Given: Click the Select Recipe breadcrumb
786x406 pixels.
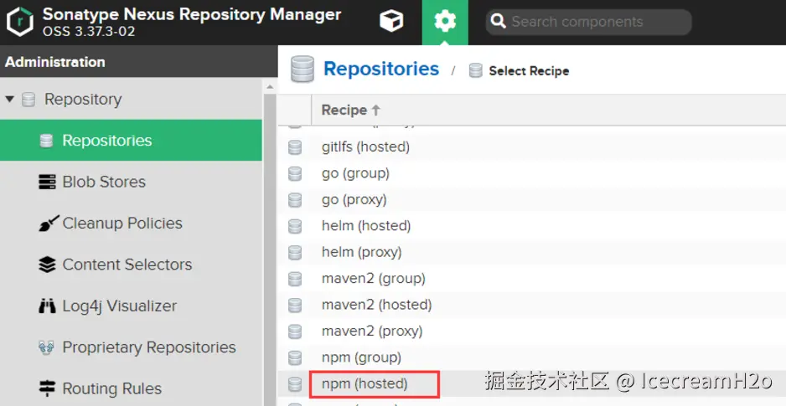Looking at the screenshot, I should pyautogui.click(x=529, y=71).
